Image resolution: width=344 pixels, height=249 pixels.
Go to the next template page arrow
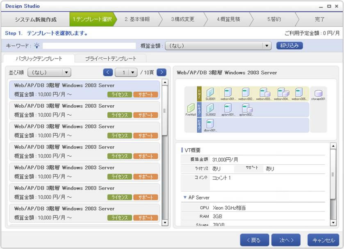point(162,72)
